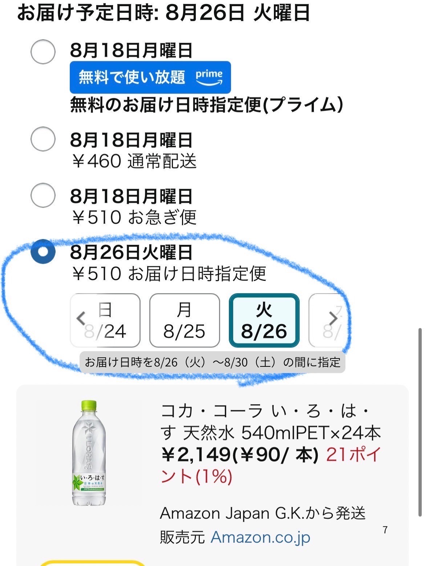This screenshot has width=425, height=566.
Task: Choose the ¥460 通常配送 radio option
Action: click(x=43, y=139)
